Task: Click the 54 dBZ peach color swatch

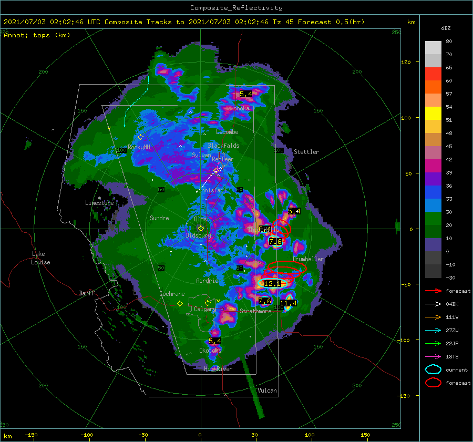Action: tap(433, 100)
